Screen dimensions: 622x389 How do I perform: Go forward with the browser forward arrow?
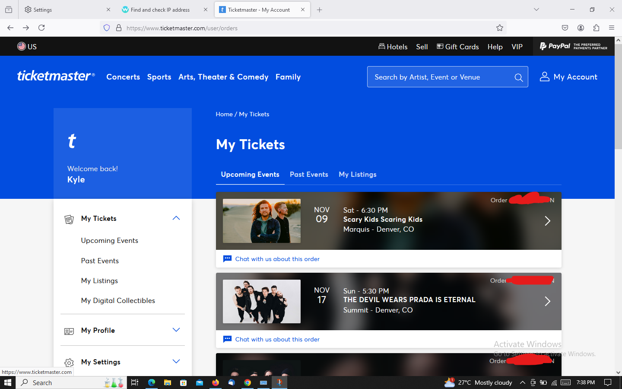pos(26,28)
